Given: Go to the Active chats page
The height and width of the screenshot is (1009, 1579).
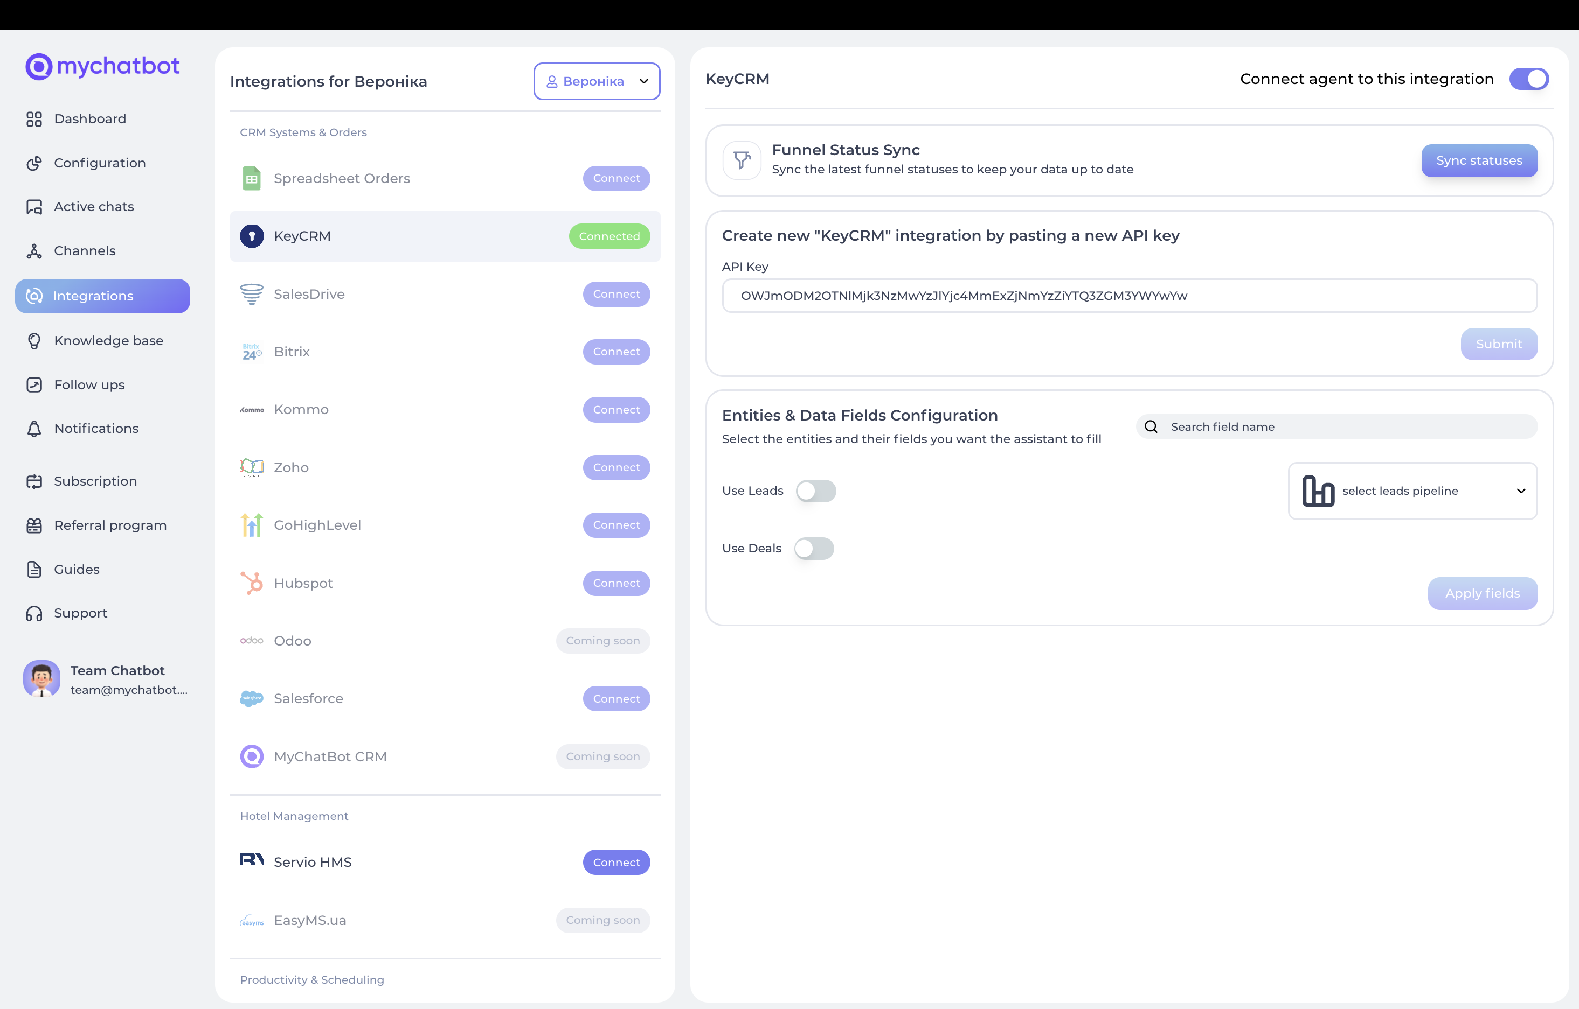Looking at the screenshot, I should click(94, 206).
